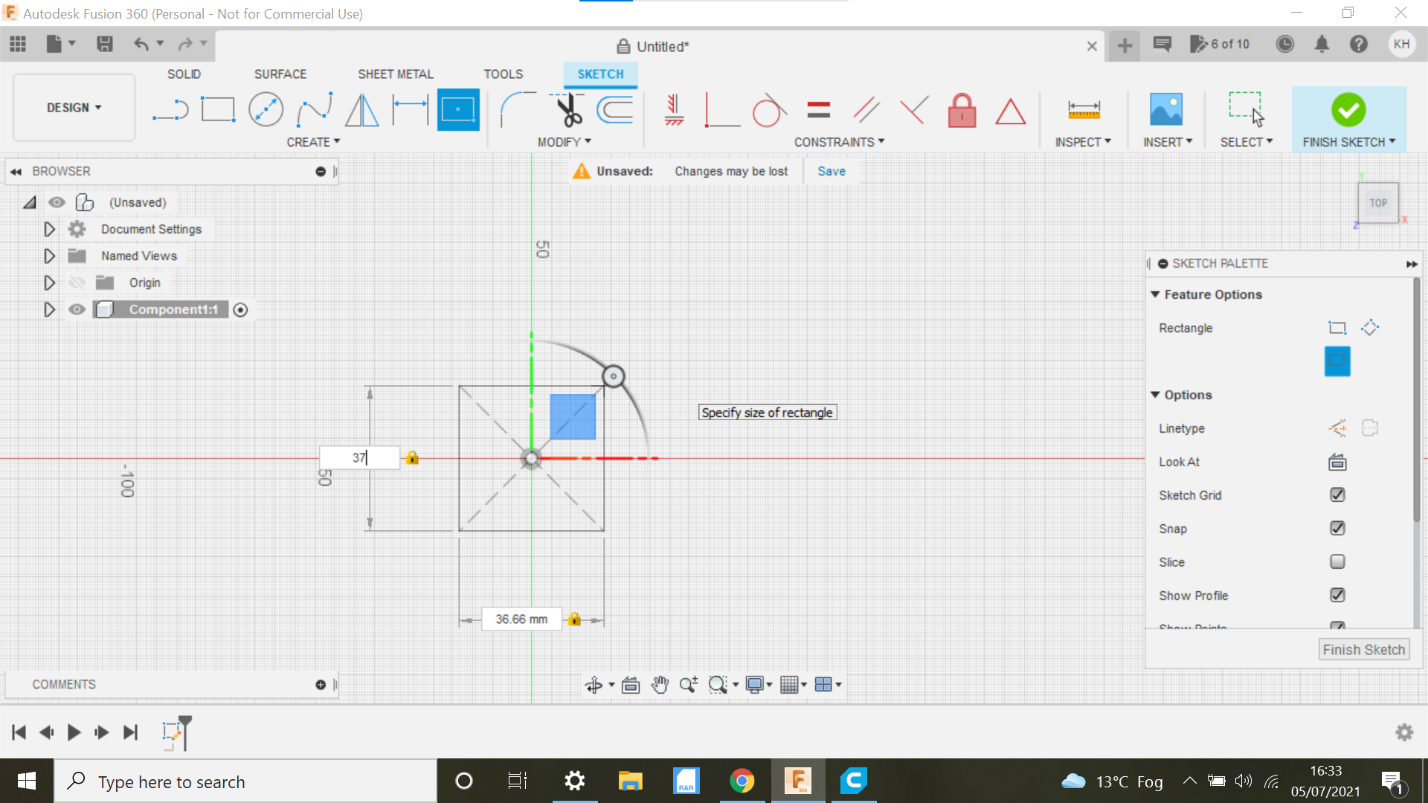
Task: Click the Save button in warning bar
Action: [830, 170]
